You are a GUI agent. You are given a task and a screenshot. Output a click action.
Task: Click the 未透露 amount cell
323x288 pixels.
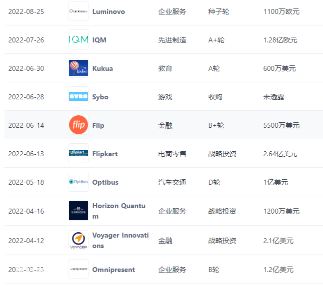[273, 97]
